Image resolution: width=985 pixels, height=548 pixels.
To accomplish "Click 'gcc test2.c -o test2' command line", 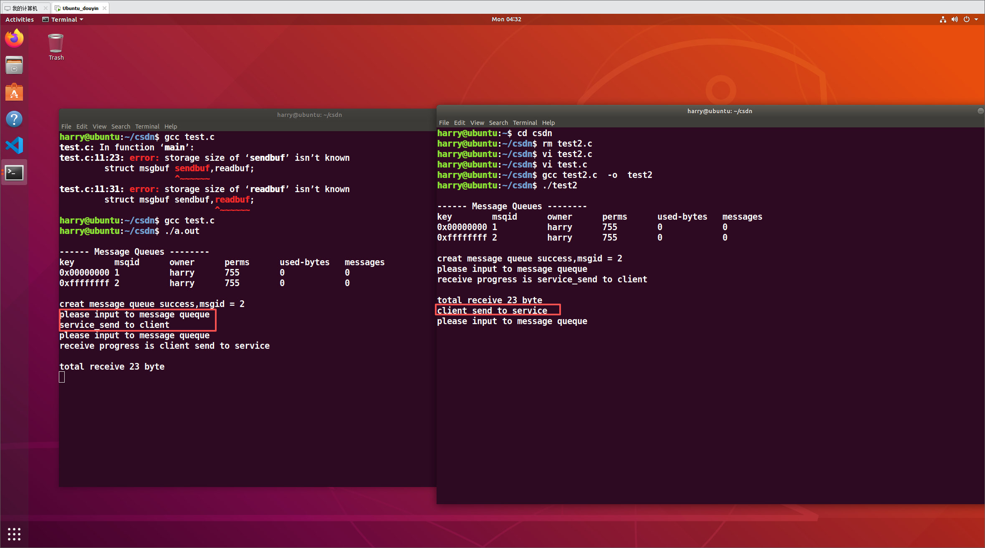I will point(597,175).
